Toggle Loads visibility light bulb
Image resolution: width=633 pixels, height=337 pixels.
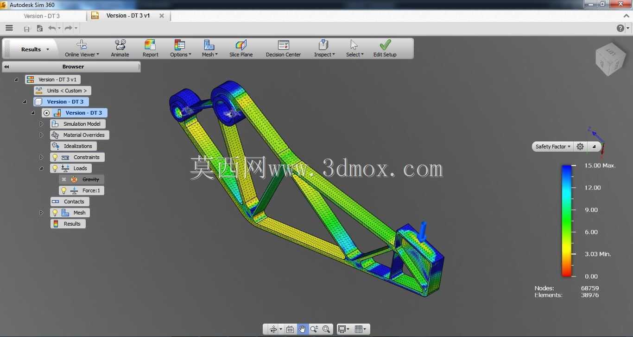point(55,168)
